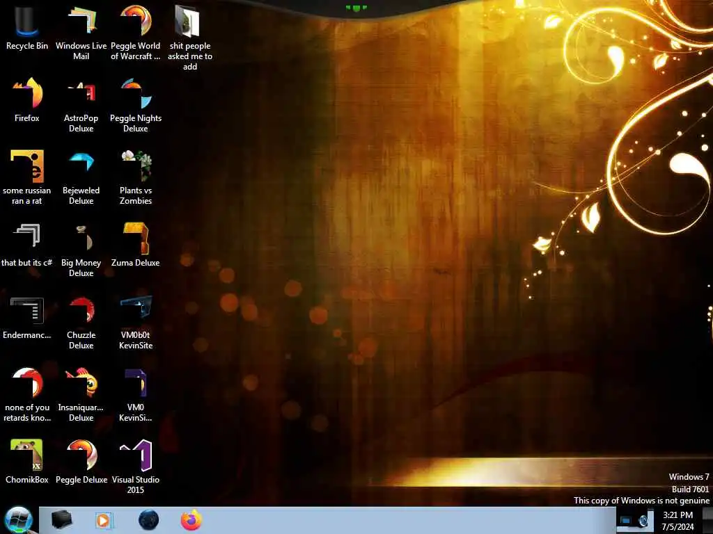
Task: Launch Firefox from the taskbar
Action: tap(191, 520)
